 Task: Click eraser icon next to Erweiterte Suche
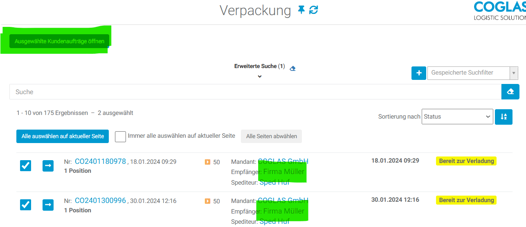(292, 68)
